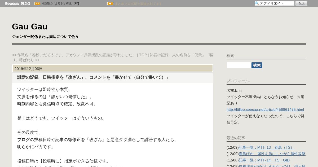Open the まとめブログ続々追加されてます link
Screen dimensions: 318x167
(x=138, y=4)
